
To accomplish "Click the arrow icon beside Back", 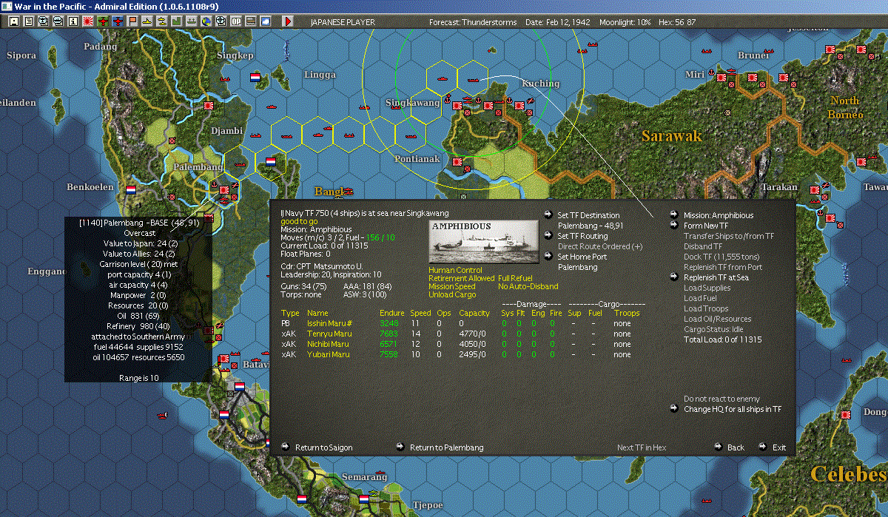I will pyautogui.click(x=718, y=447).
